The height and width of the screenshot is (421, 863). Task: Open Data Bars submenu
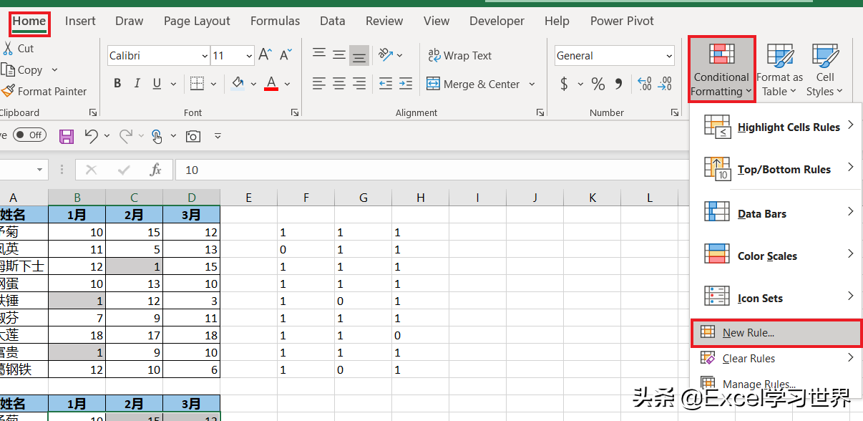(x=778, y=213)
